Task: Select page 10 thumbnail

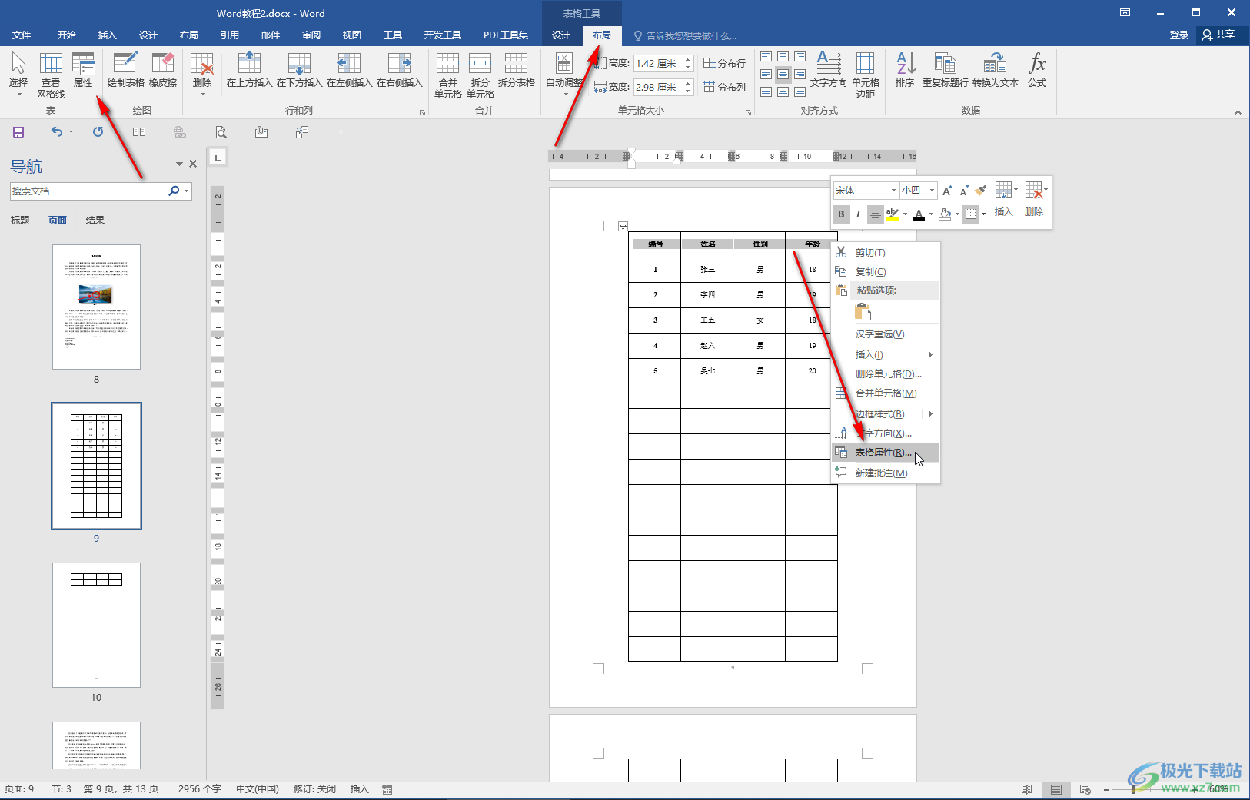Action: click(x=96, y=625)
